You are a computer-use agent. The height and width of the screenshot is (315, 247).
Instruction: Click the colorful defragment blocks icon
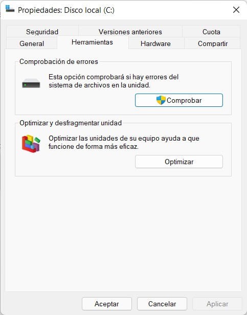pos(31,143)
